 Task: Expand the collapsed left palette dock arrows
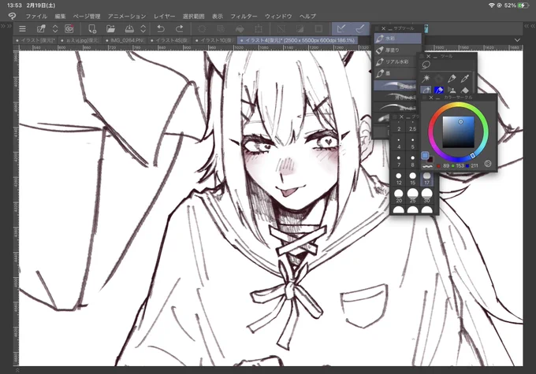6,26
